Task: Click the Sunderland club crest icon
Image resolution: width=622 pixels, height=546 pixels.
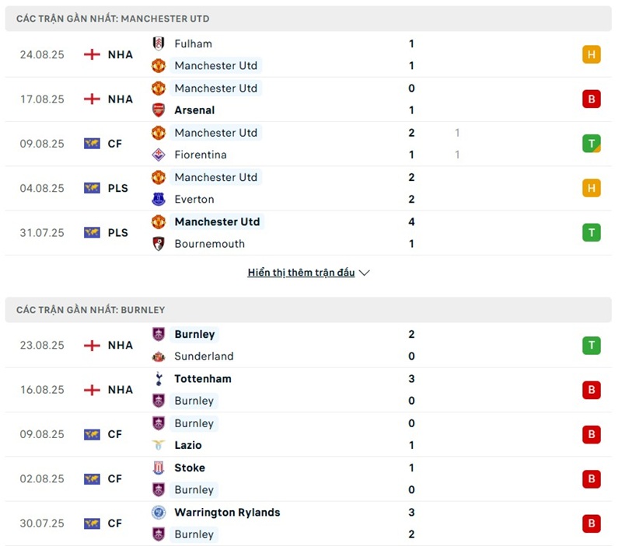Action: tap(159, 356)
